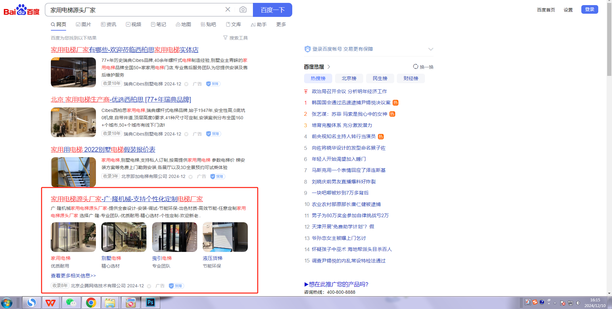The height and width of the screenshot is (309, 612).
Task: Switch to the 图片 tab
Action: point(83,25)
